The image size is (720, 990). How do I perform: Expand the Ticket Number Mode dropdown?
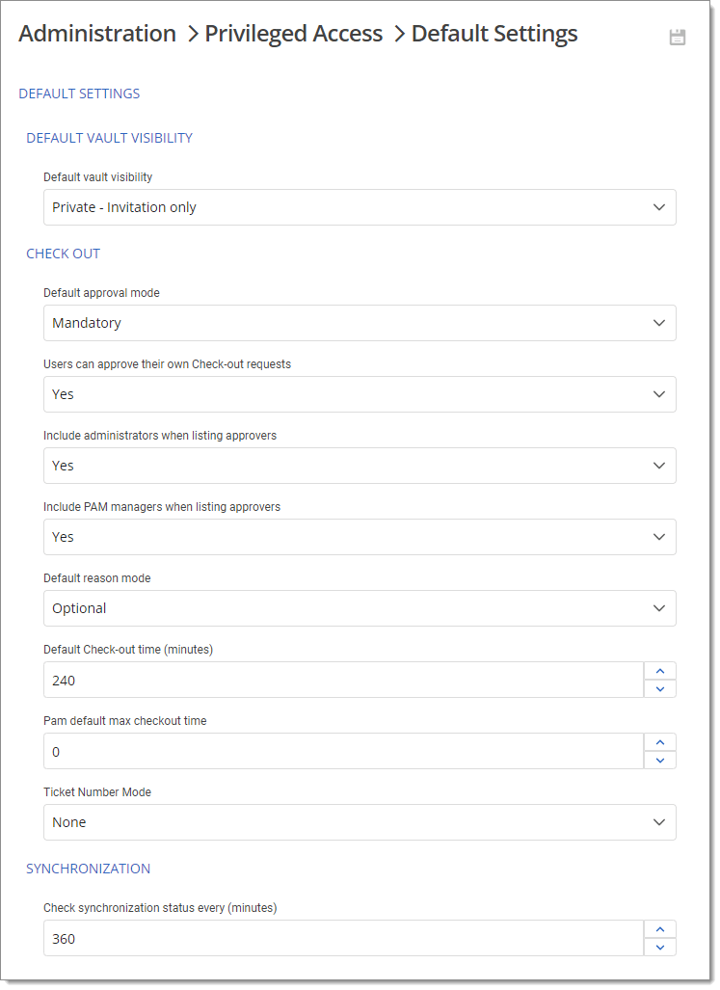coord(360,822)
